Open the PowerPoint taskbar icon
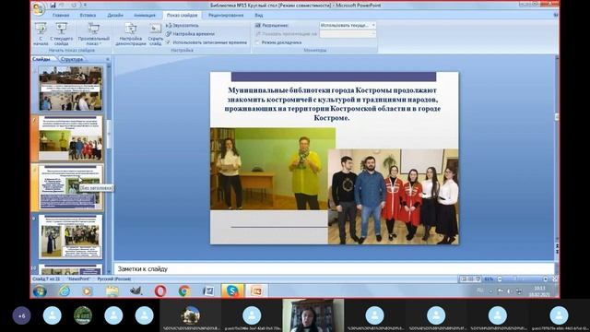This screenshot has width=590, height=332. pyautogui.click(x=256, y=291)
